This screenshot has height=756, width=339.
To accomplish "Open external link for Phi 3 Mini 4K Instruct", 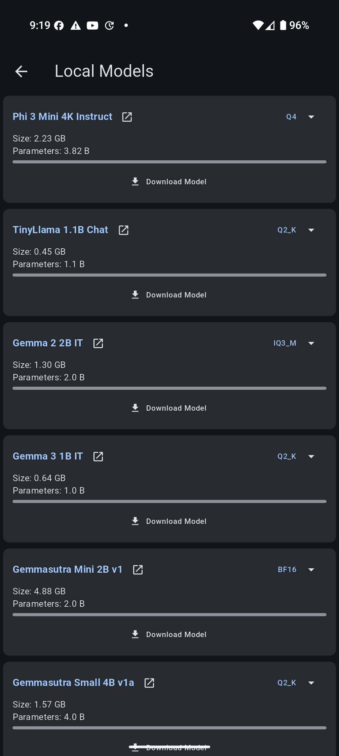I will coord(127,117).
